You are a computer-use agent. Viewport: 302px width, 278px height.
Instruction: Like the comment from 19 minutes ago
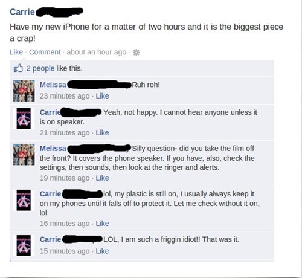(x=102, y=178)
